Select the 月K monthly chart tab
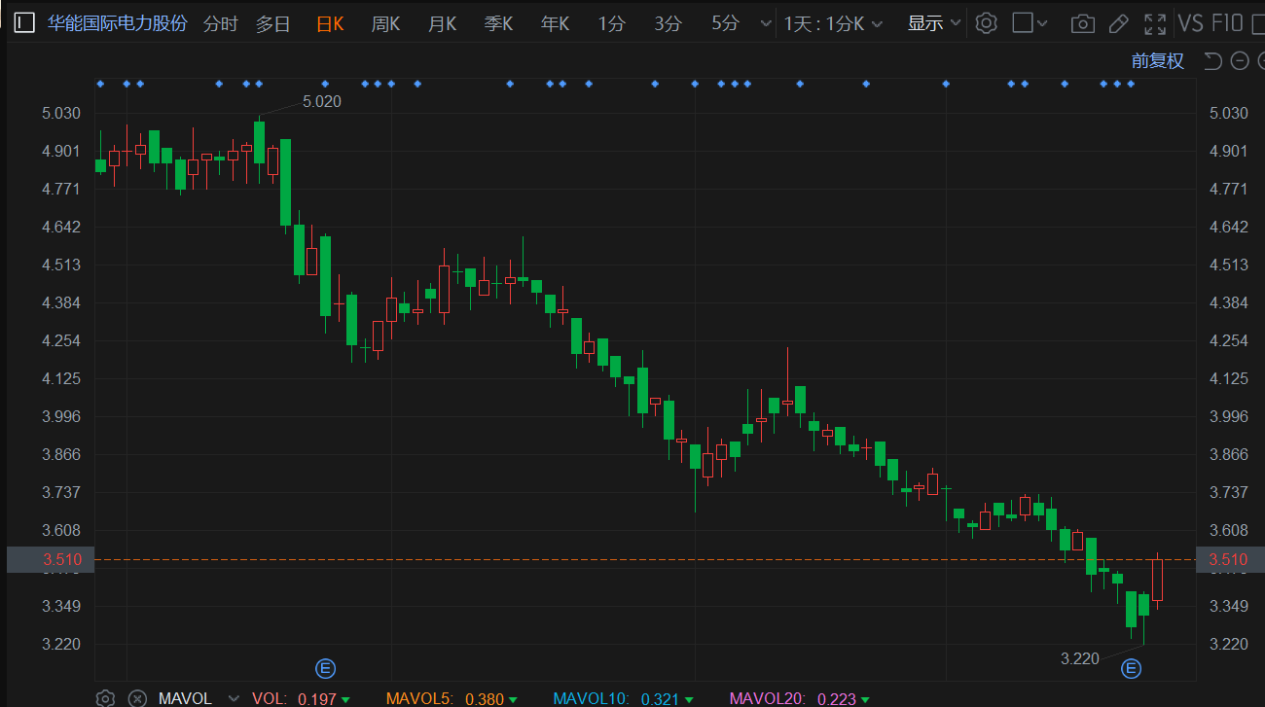This screenshot has height=707, width=1265. pos(442,23)
